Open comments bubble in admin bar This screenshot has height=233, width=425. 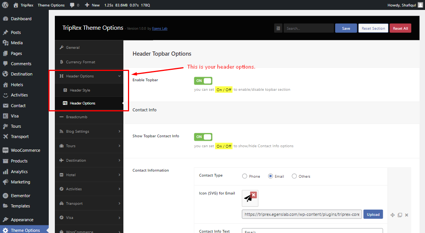72,5
